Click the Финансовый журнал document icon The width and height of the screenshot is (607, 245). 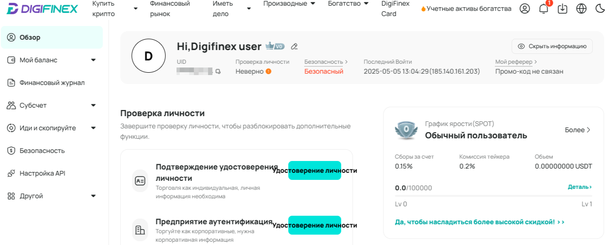point(11,83)
